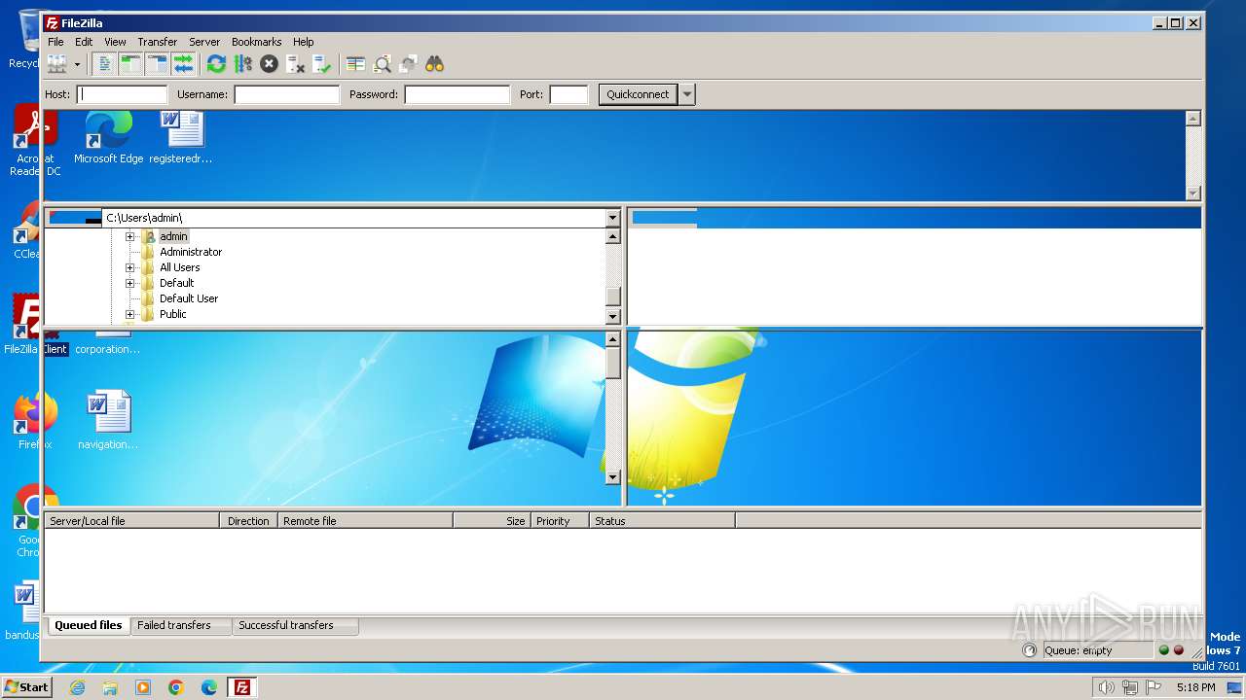Sort queue by Status column
1246x700 pixels.
click(x=663, y=521)
